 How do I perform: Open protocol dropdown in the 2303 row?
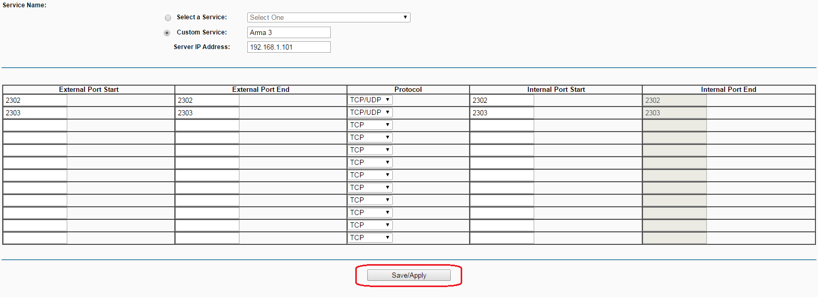[x=370, y=112]
